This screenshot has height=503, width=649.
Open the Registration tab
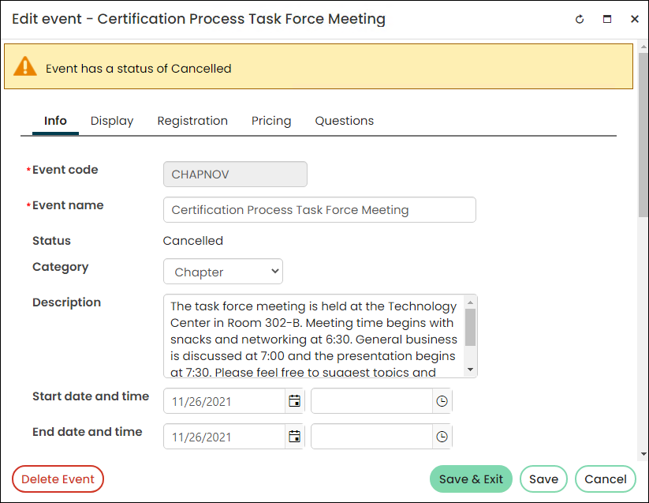192,121
